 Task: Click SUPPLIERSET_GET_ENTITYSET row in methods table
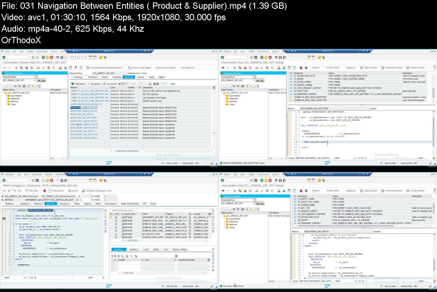[x=140, y=135]
